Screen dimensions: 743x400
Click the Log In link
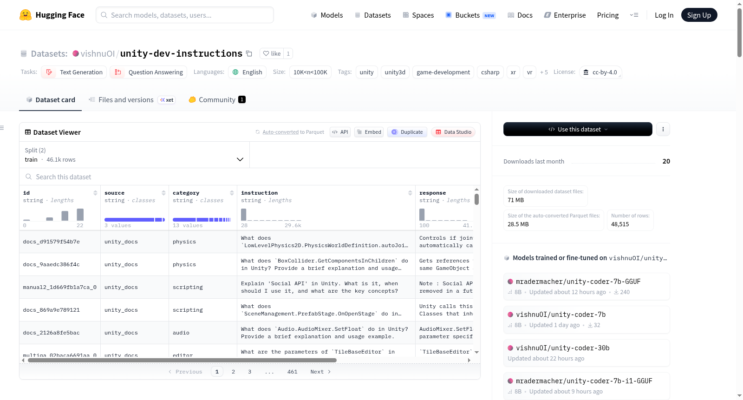pyautogui.click(x=664, y=15)
